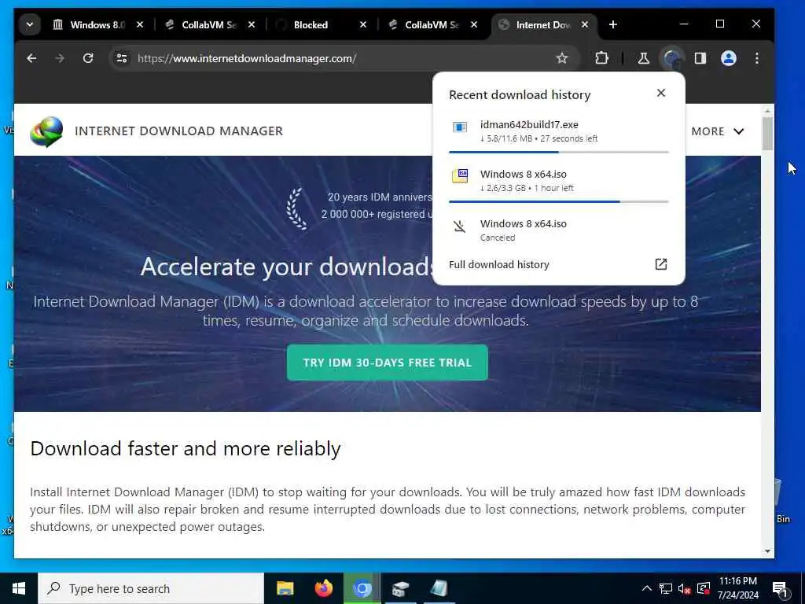Close the Blocked tab
This screenshot has width=805, height=604.
point(363,24)
